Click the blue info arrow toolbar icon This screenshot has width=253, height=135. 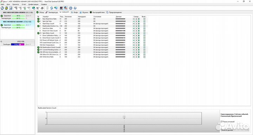point(75,8)
